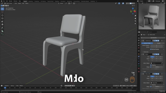Open the File menu
The width and height of the screenshot is (166, 93).
point(4,1)
